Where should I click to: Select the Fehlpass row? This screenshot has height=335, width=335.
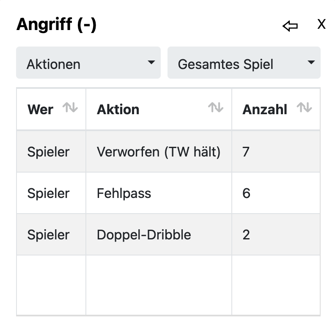click(x=124, y=193)
